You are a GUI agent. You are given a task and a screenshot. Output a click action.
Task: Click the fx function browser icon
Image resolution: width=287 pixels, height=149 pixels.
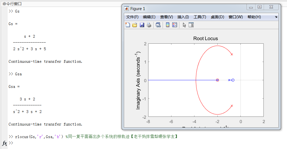(x=5, y=143)
